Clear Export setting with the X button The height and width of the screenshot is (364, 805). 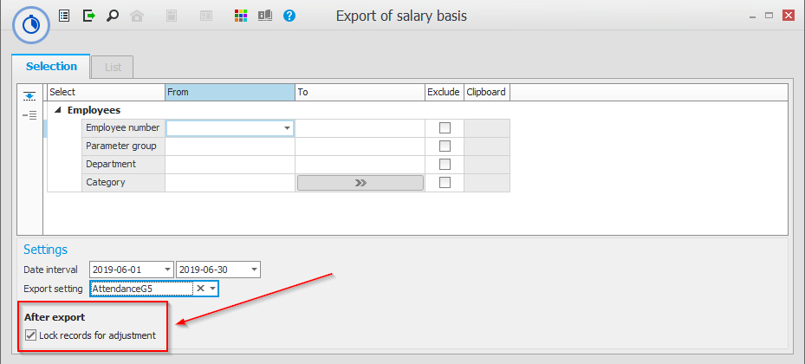[x=200, y=289]
